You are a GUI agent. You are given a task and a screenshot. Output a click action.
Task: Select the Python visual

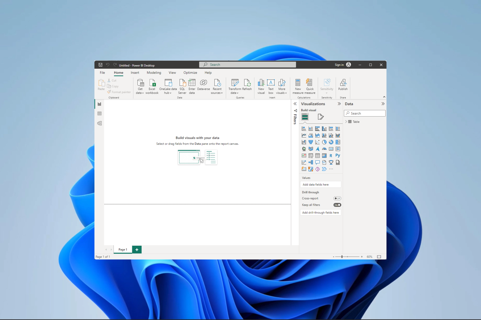tap(338, 156)
